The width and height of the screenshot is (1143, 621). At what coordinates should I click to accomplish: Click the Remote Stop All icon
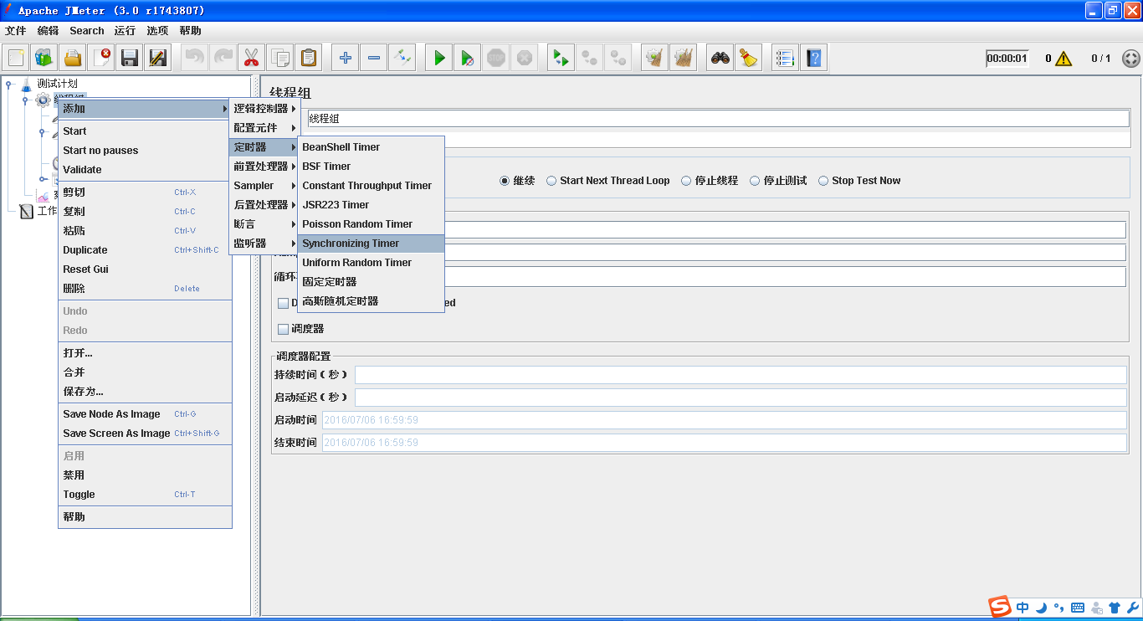pos(589,58)
